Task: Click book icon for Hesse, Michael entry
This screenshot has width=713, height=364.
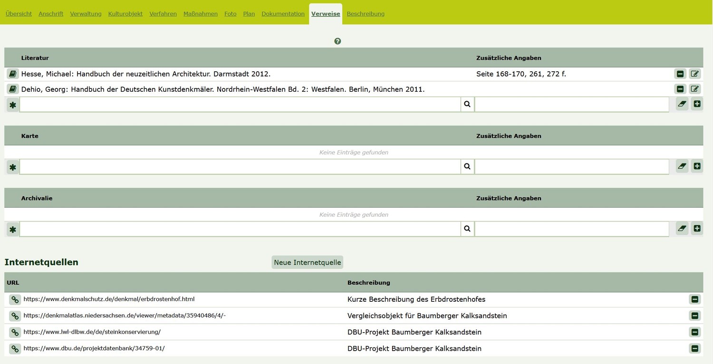Action: click(x=13, y=74)
